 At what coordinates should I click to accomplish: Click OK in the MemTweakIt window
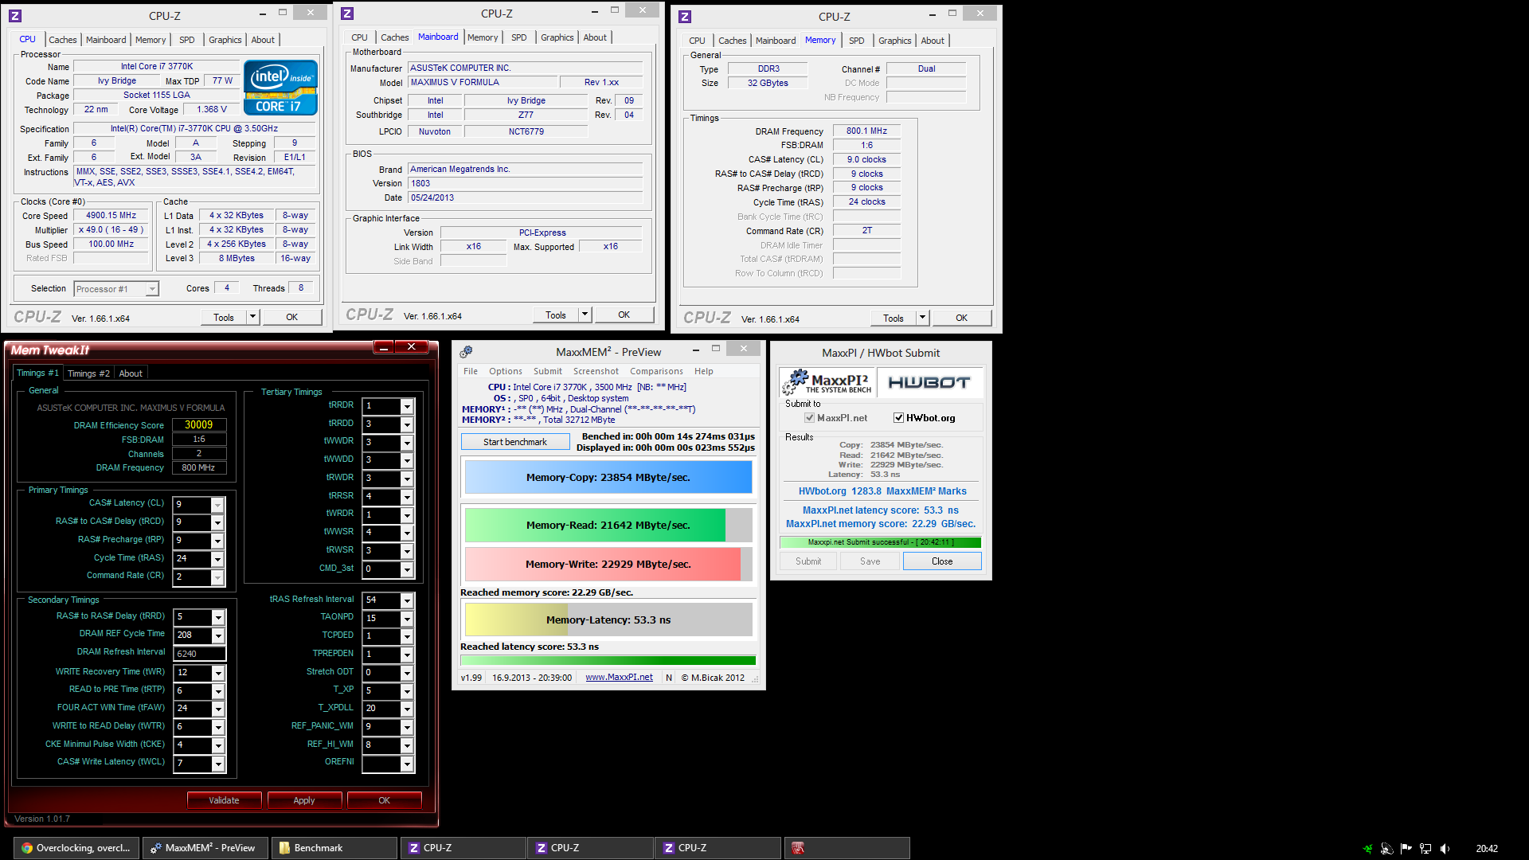pyautogui.click(x=385, y=800)
